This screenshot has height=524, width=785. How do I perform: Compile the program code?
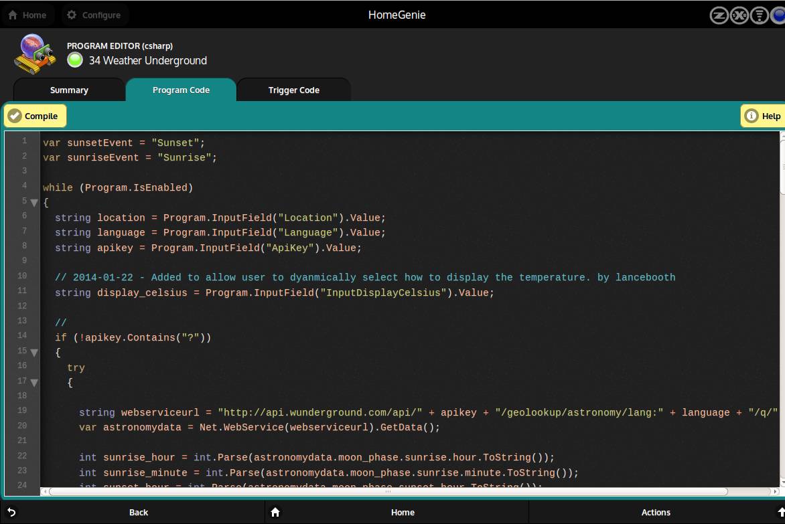point(35,116)
